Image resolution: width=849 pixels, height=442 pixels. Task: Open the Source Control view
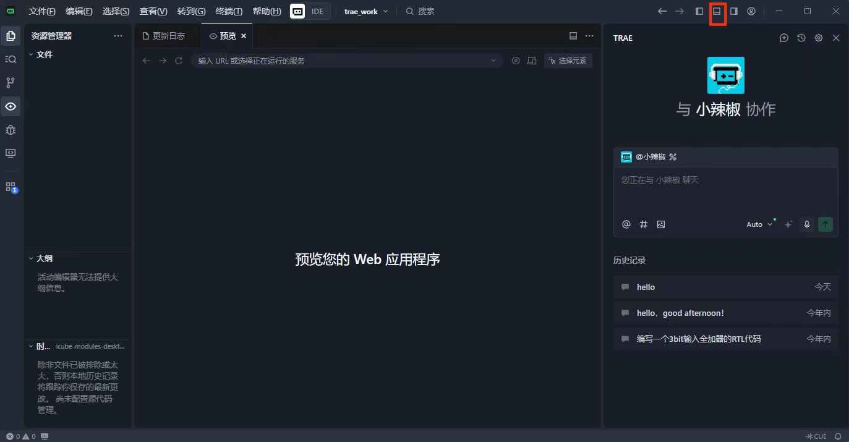11,82
